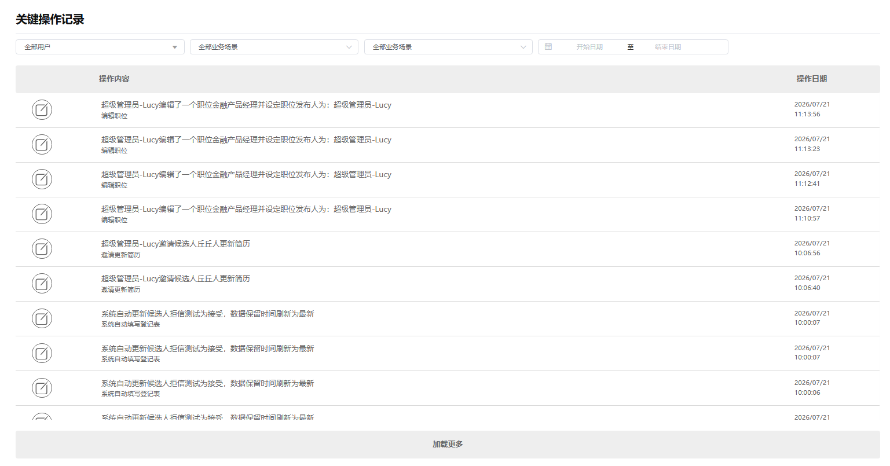Viewport: 890px width, 466px height.
Task: Expand the 全部业务场景 dropdown beside the date picker
Action: coord(448,47)
